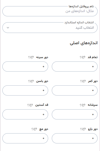100x151 pixels.
Task: Open help icon next to دور مچ
Action: coord(34,129)
